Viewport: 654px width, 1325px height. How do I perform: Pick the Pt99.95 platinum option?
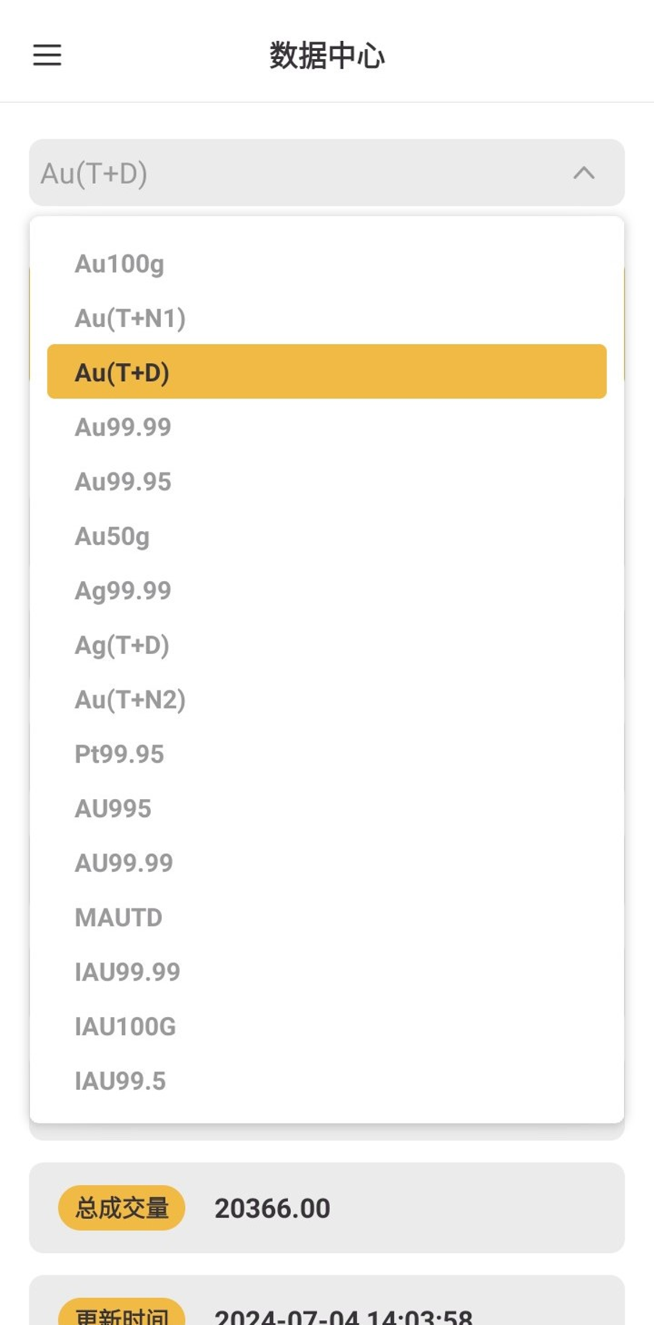coord(120,754)
